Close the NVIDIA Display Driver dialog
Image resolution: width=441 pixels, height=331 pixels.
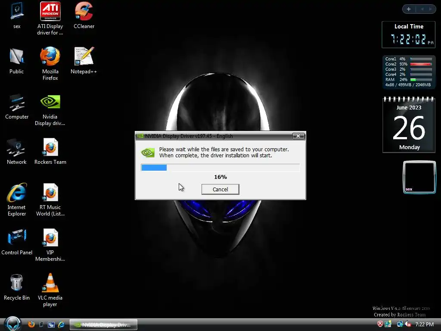(x=298, y=136)
